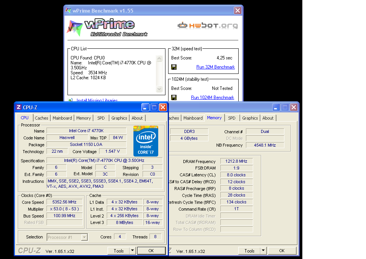Screen dimensions: 366x259
Task: Click Install Missing Libraries link
Action: [97, 100]
